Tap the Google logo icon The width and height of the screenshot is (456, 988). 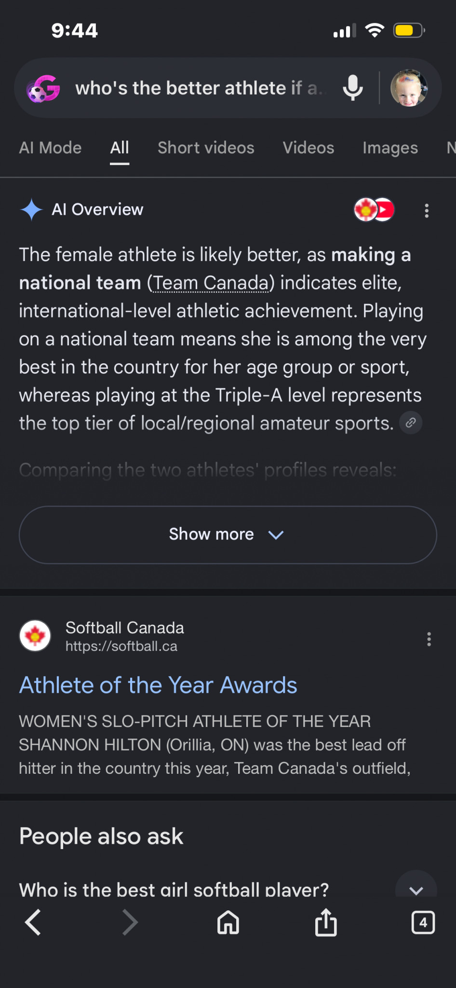[43, 89]
